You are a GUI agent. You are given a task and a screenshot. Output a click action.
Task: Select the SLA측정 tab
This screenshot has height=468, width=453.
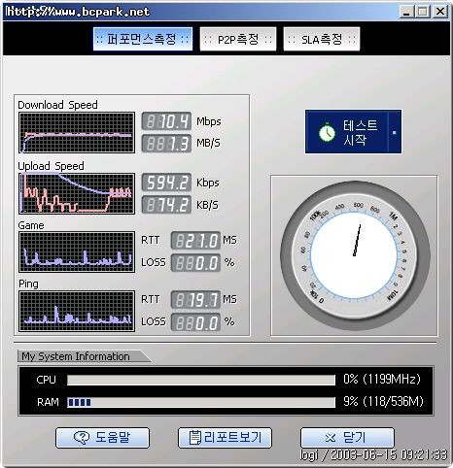[322, 39]
